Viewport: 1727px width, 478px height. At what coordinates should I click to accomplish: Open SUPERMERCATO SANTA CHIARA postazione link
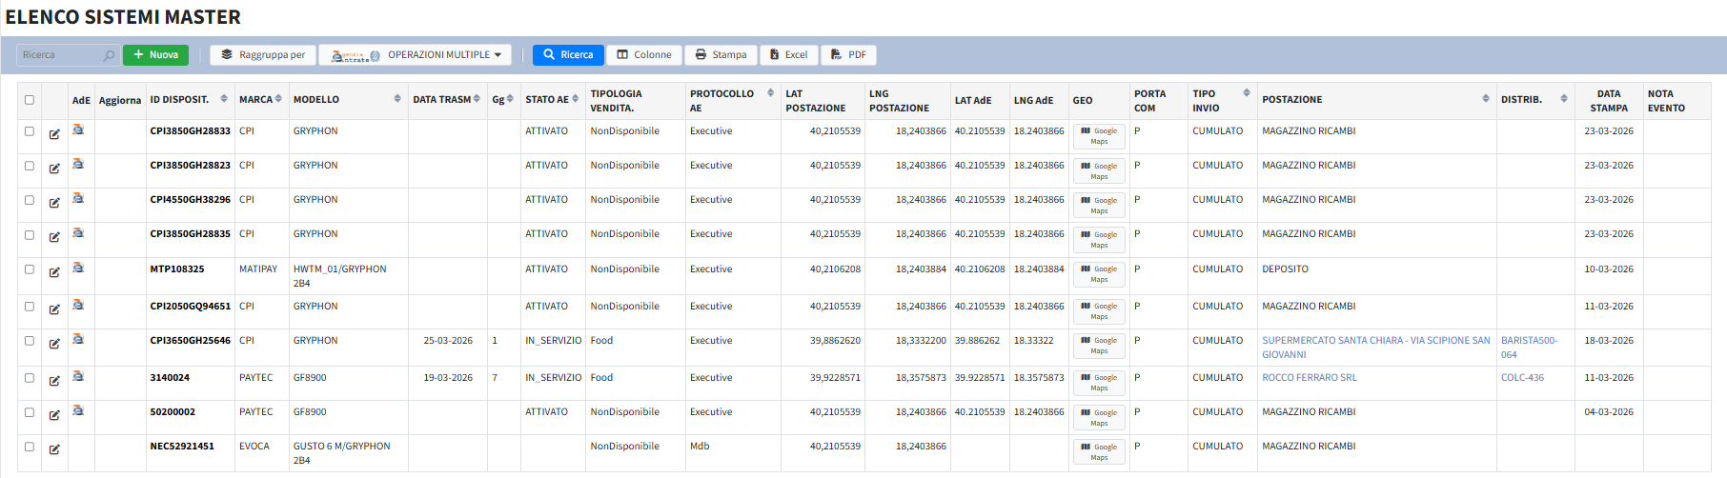click(x=1375, y=348)
